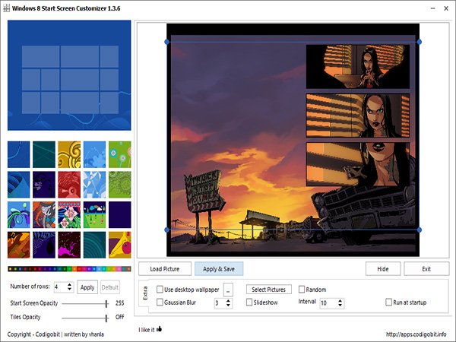
Task: Enable Run at startup checkbox
Action: [x=388, y=302]
